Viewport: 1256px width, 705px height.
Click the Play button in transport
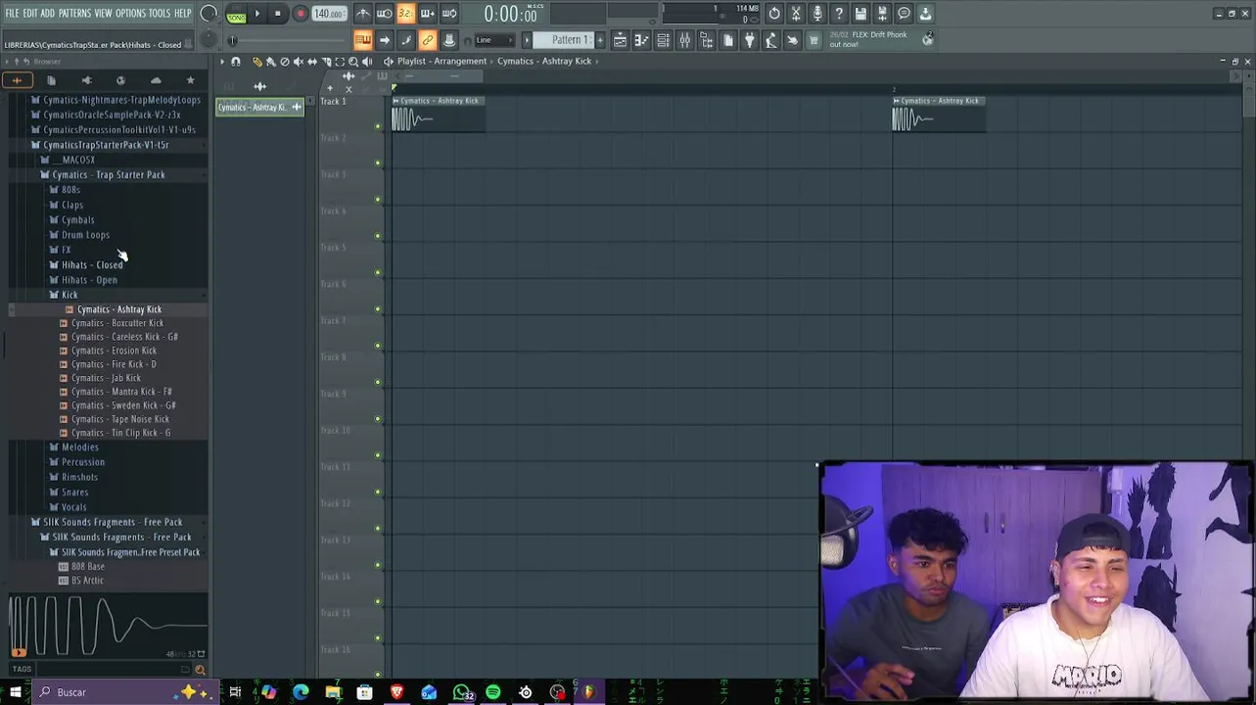[257, 14]
